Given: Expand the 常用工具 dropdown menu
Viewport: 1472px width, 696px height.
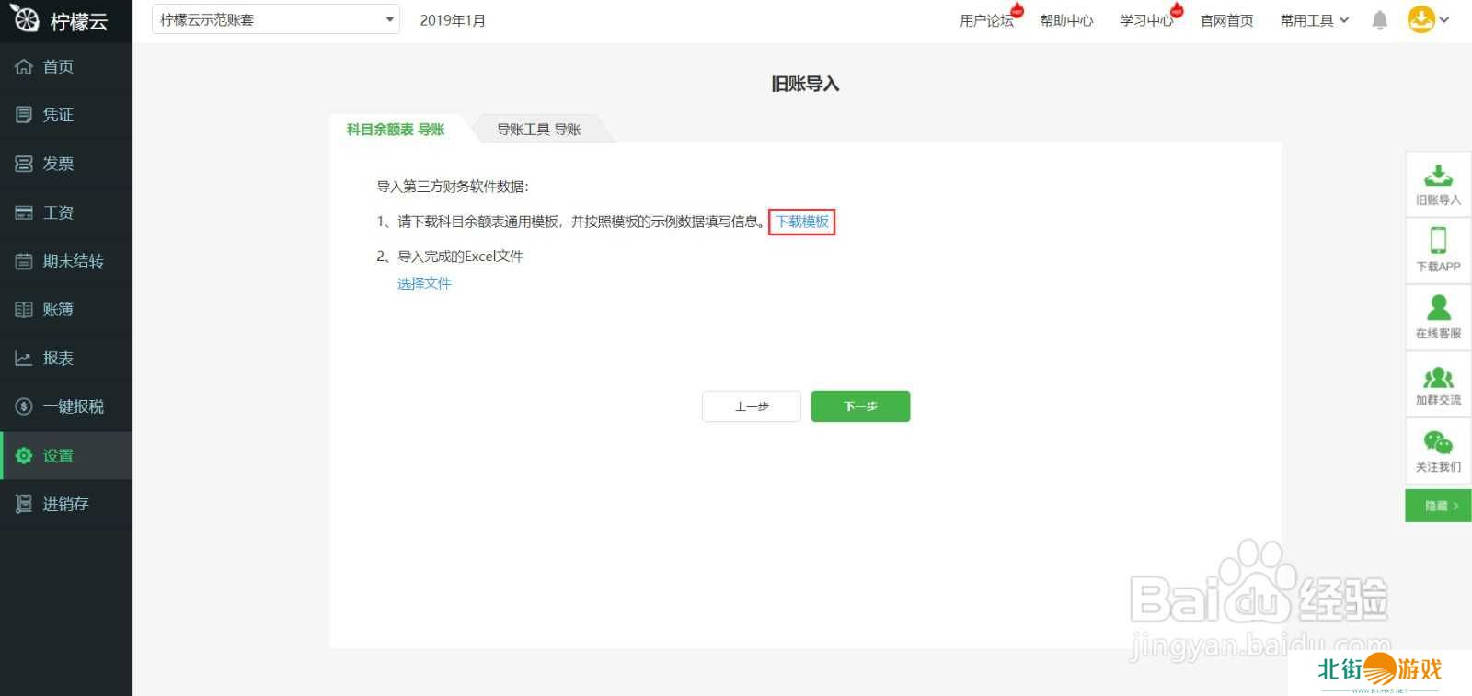Looking at the screenshot, I should click(1314, 20).
